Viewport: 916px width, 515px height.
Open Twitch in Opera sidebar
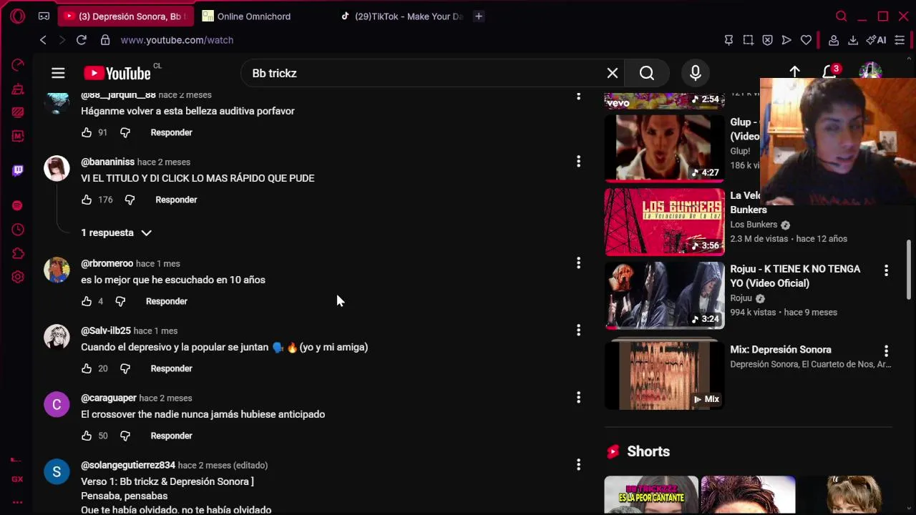18,170
